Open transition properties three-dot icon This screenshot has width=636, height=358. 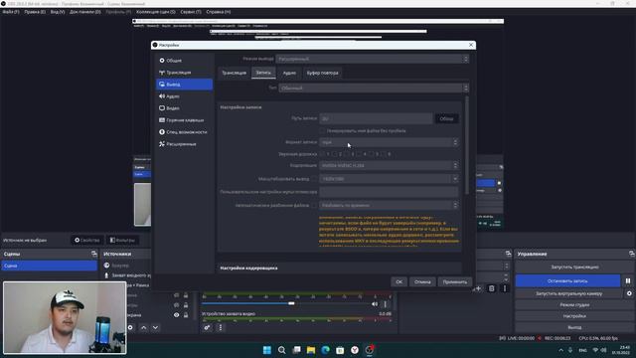pyautogui.click(x=505, y=288)
